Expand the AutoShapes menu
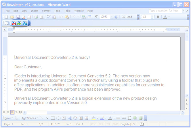Image resolution: width=191 pixels, height=128 pixels. click(30, 118)
